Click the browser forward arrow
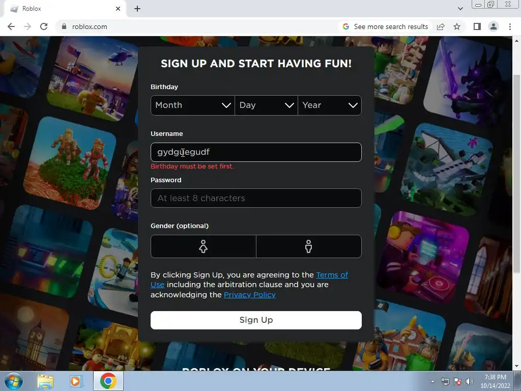The image size is (521, 391). 27,26
